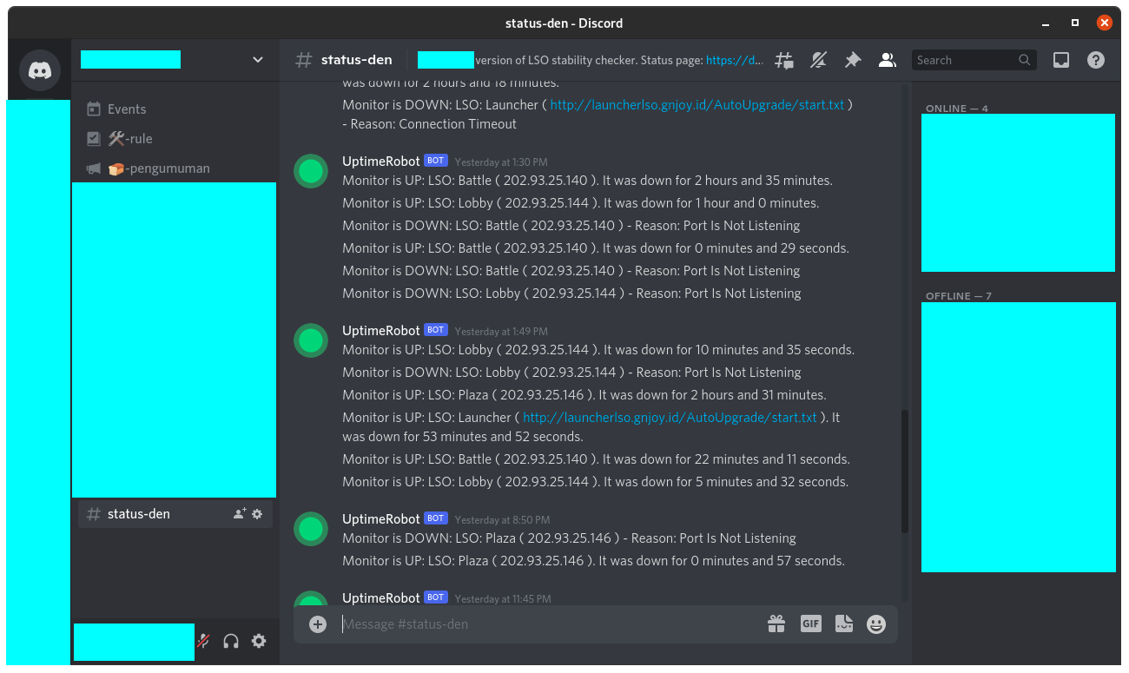Toggle headphones deafen in user panel
1129x673 pixels.
231,642
